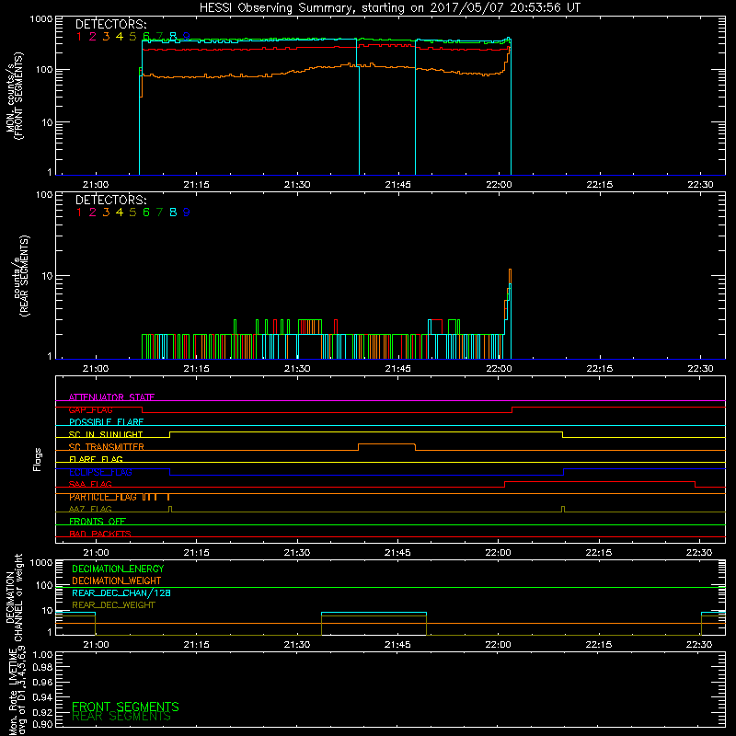Click DETECTORS: label in front segments panel

110,24
